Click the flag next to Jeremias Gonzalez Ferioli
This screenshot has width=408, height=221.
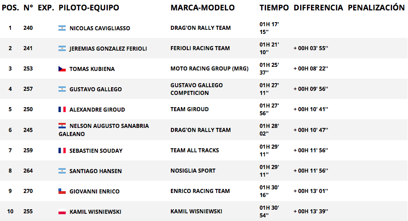click(x=62, y=48)
